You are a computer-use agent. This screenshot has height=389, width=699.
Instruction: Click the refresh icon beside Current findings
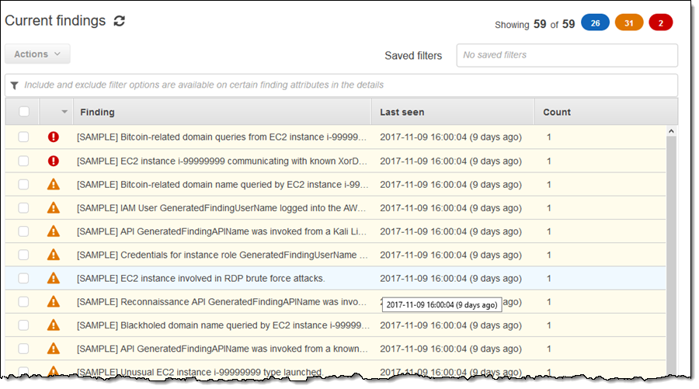click(x=119, y=22)
